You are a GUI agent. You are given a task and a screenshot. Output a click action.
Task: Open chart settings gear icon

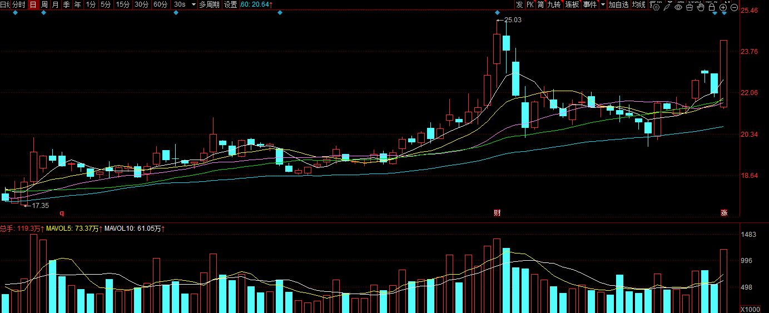click(x=656, y=7)
